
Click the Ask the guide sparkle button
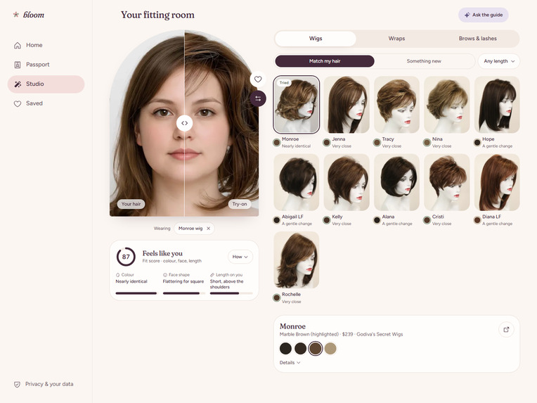[x=484, y=15]
